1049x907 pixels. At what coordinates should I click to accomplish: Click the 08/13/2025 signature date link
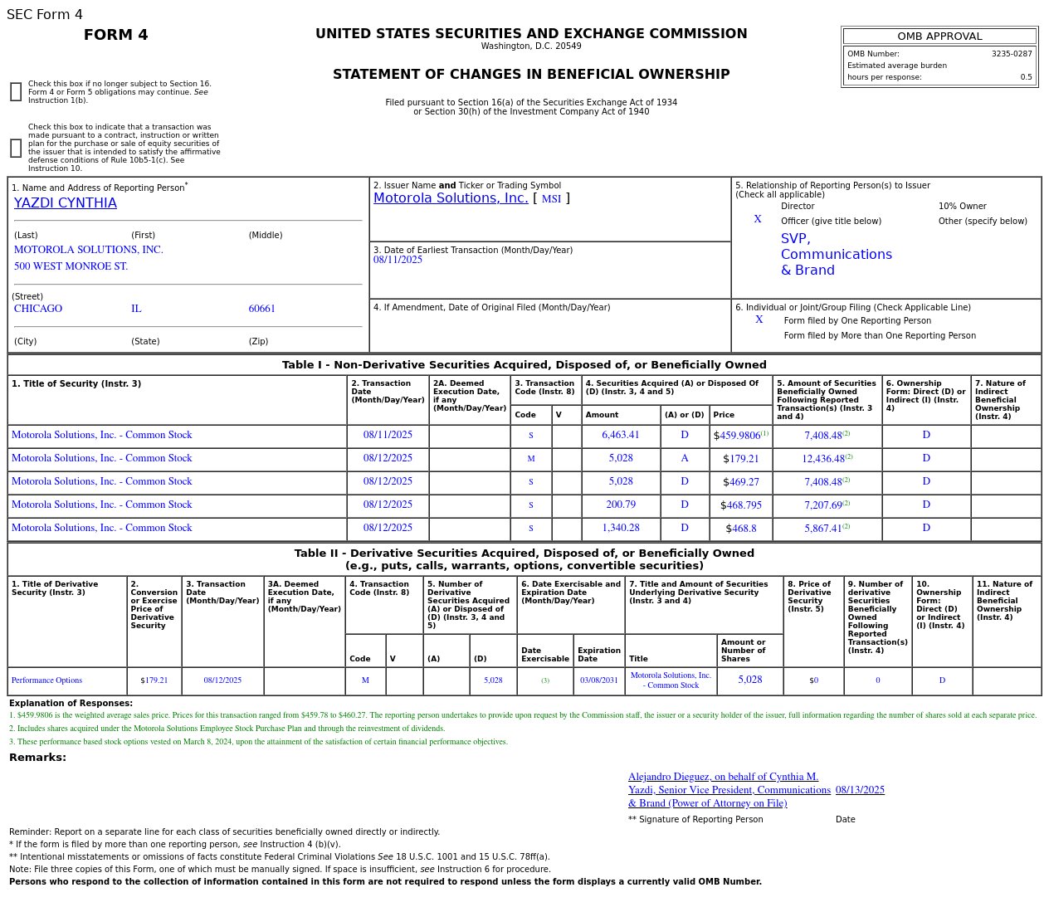[x=860, y=790]
